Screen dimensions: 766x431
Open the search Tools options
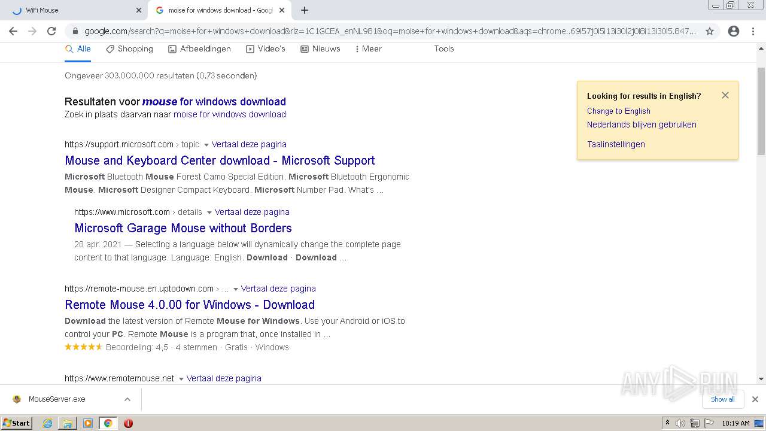(444, 49)
